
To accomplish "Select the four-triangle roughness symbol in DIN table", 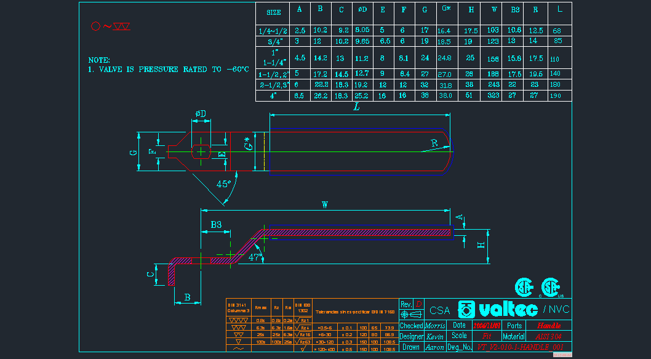I will click(x=238, y=321).
